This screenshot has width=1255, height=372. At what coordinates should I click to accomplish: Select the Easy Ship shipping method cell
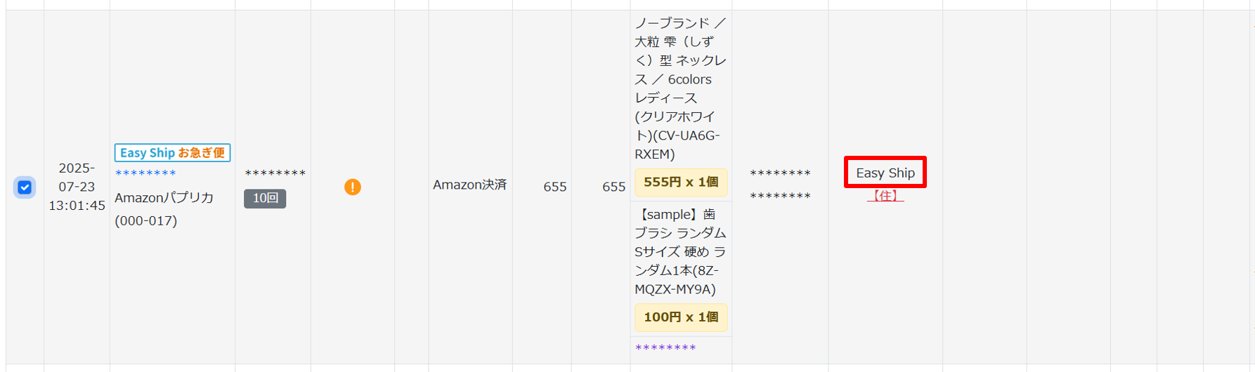(885, 173)
